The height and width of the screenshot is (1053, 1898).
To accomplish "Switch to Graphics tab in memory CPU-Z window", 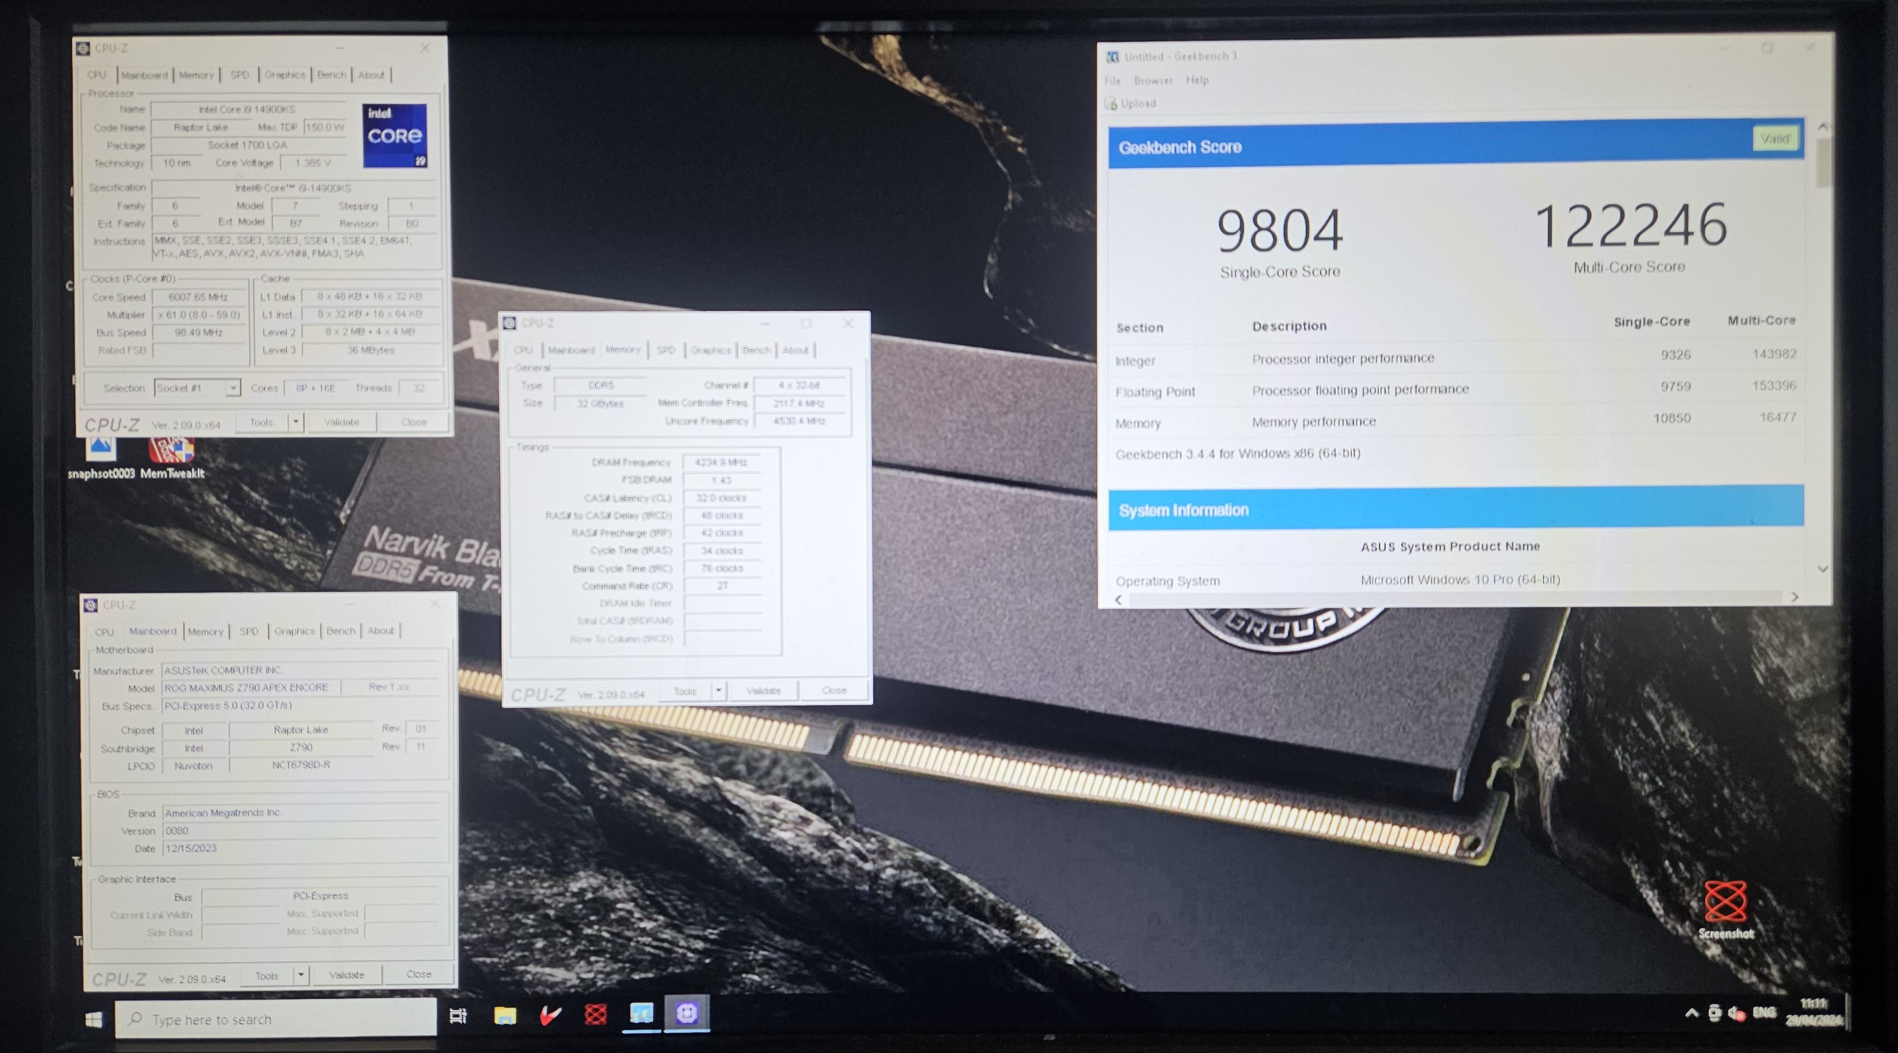I will [710, 350].
